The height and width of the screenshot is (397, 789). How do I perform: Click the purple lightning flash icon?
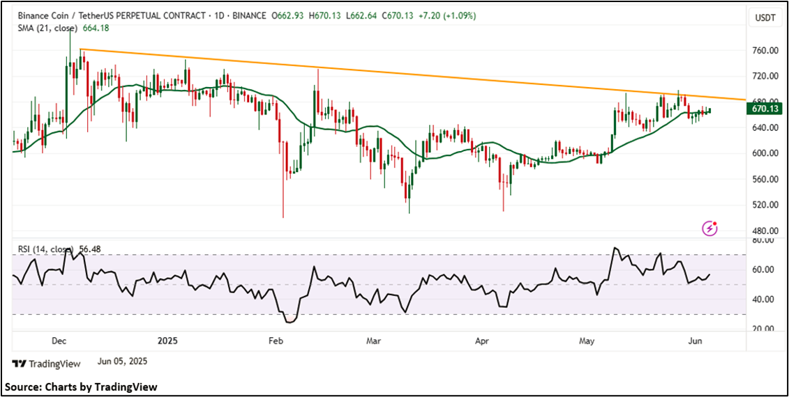click(x=710, y=228)
